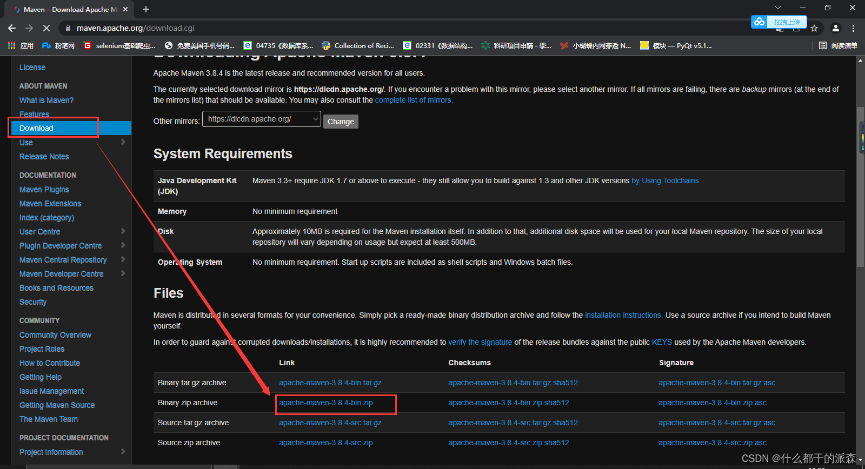Open complete list of mirrors link
Image resolution: width=865 pixels, height=469 pixels.
click(x=414, y=100)
